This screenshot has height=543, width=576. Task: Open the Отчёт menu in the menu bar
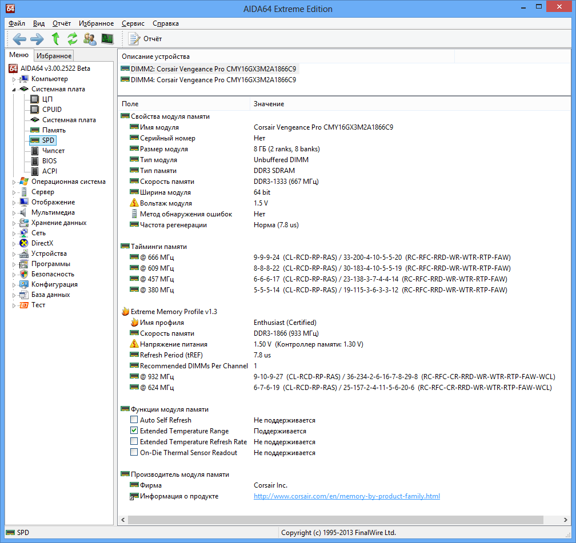(62, 23)
